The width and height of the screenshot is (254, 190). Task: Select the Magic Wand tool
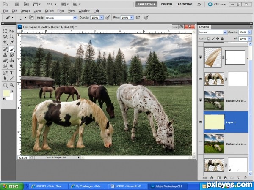(x=12, y=37)
